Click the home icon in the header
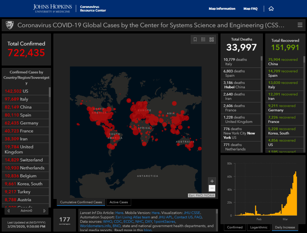307x233 pixels. click(x=271, y=9)
